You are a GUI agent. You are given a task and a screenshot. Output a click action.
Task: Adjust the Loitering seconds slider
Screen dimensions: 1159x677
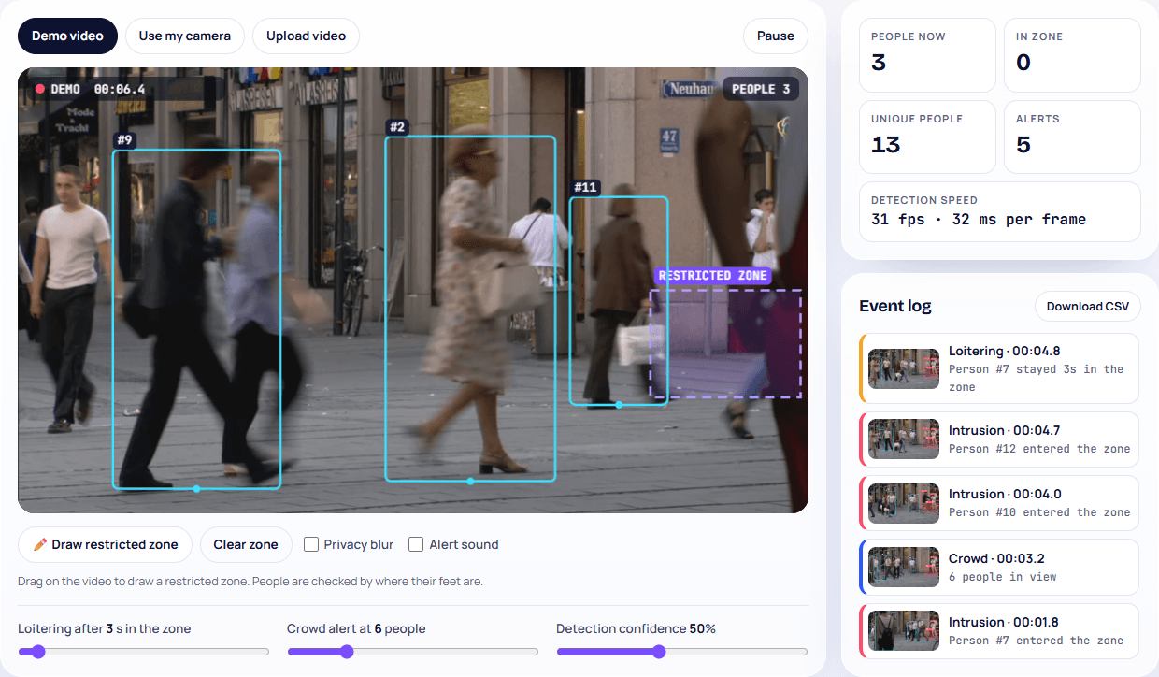(144, 652)
